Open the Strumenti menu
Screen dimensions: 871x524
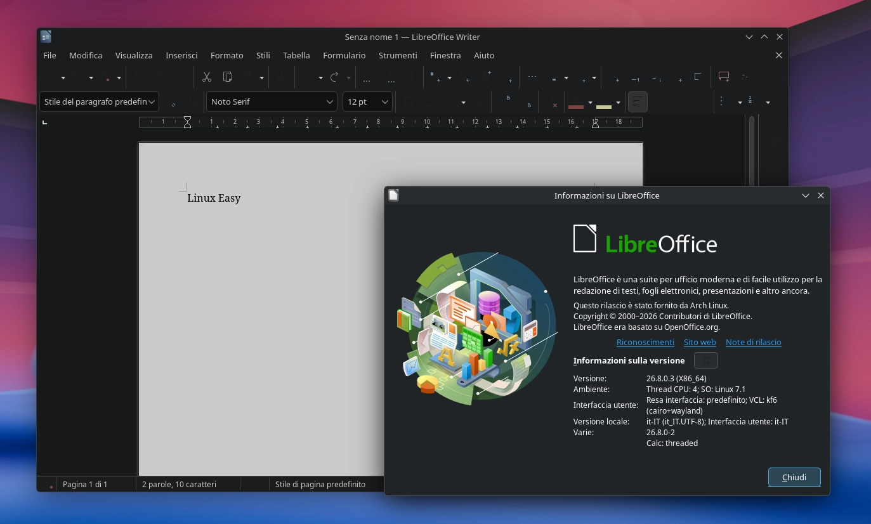(x=398, y=55)
